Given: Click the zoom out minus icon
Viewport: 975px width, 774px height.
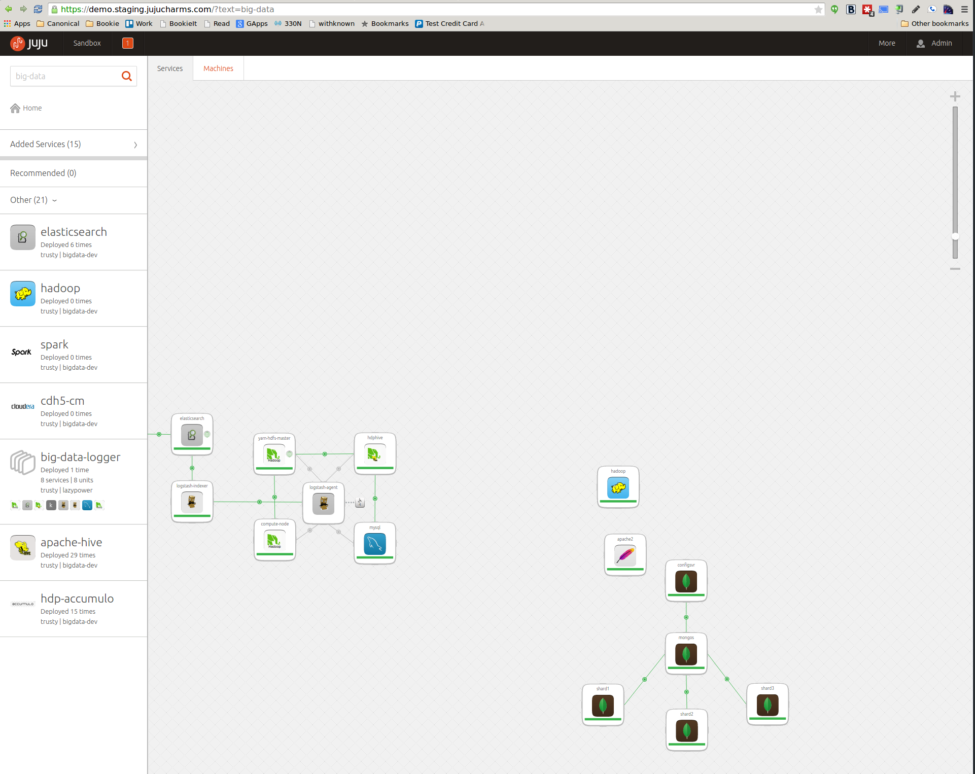Looking at the screenshot, I should pyautogui.click(x=955, y=269).
